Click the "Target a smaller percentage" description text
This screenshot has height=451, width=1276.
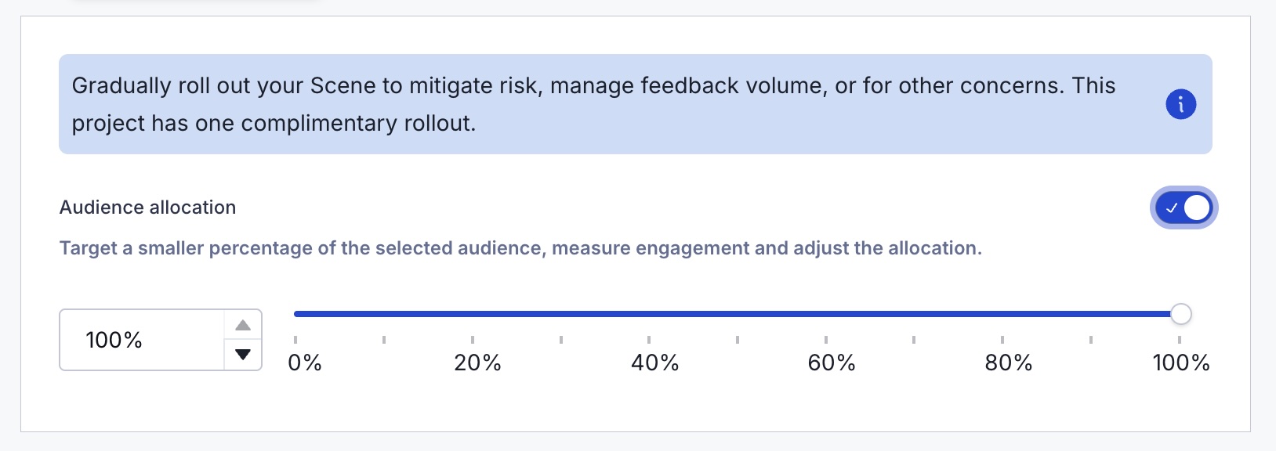tap(520, 248)
